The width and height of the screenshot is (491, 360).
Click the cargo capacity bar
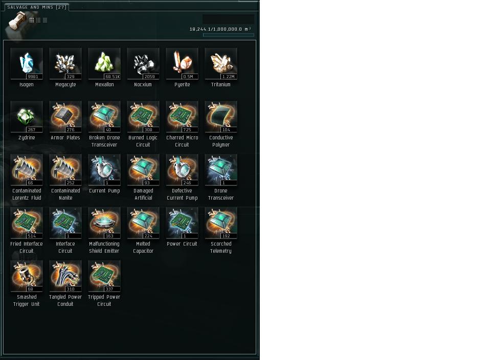click(229, 35)
